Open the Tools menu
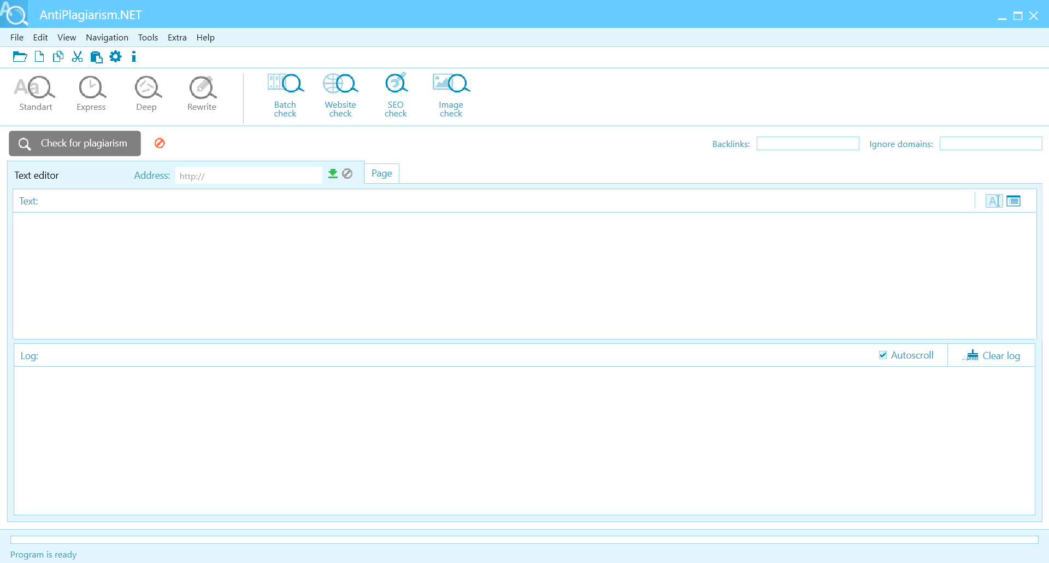This screenshot has width=1049, height=563. pyautogui.click(x=148, y=38)
